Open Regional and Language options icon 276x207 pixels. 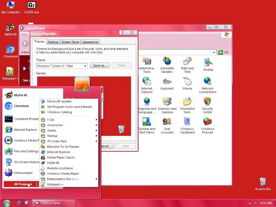click(x=147, y=105)
